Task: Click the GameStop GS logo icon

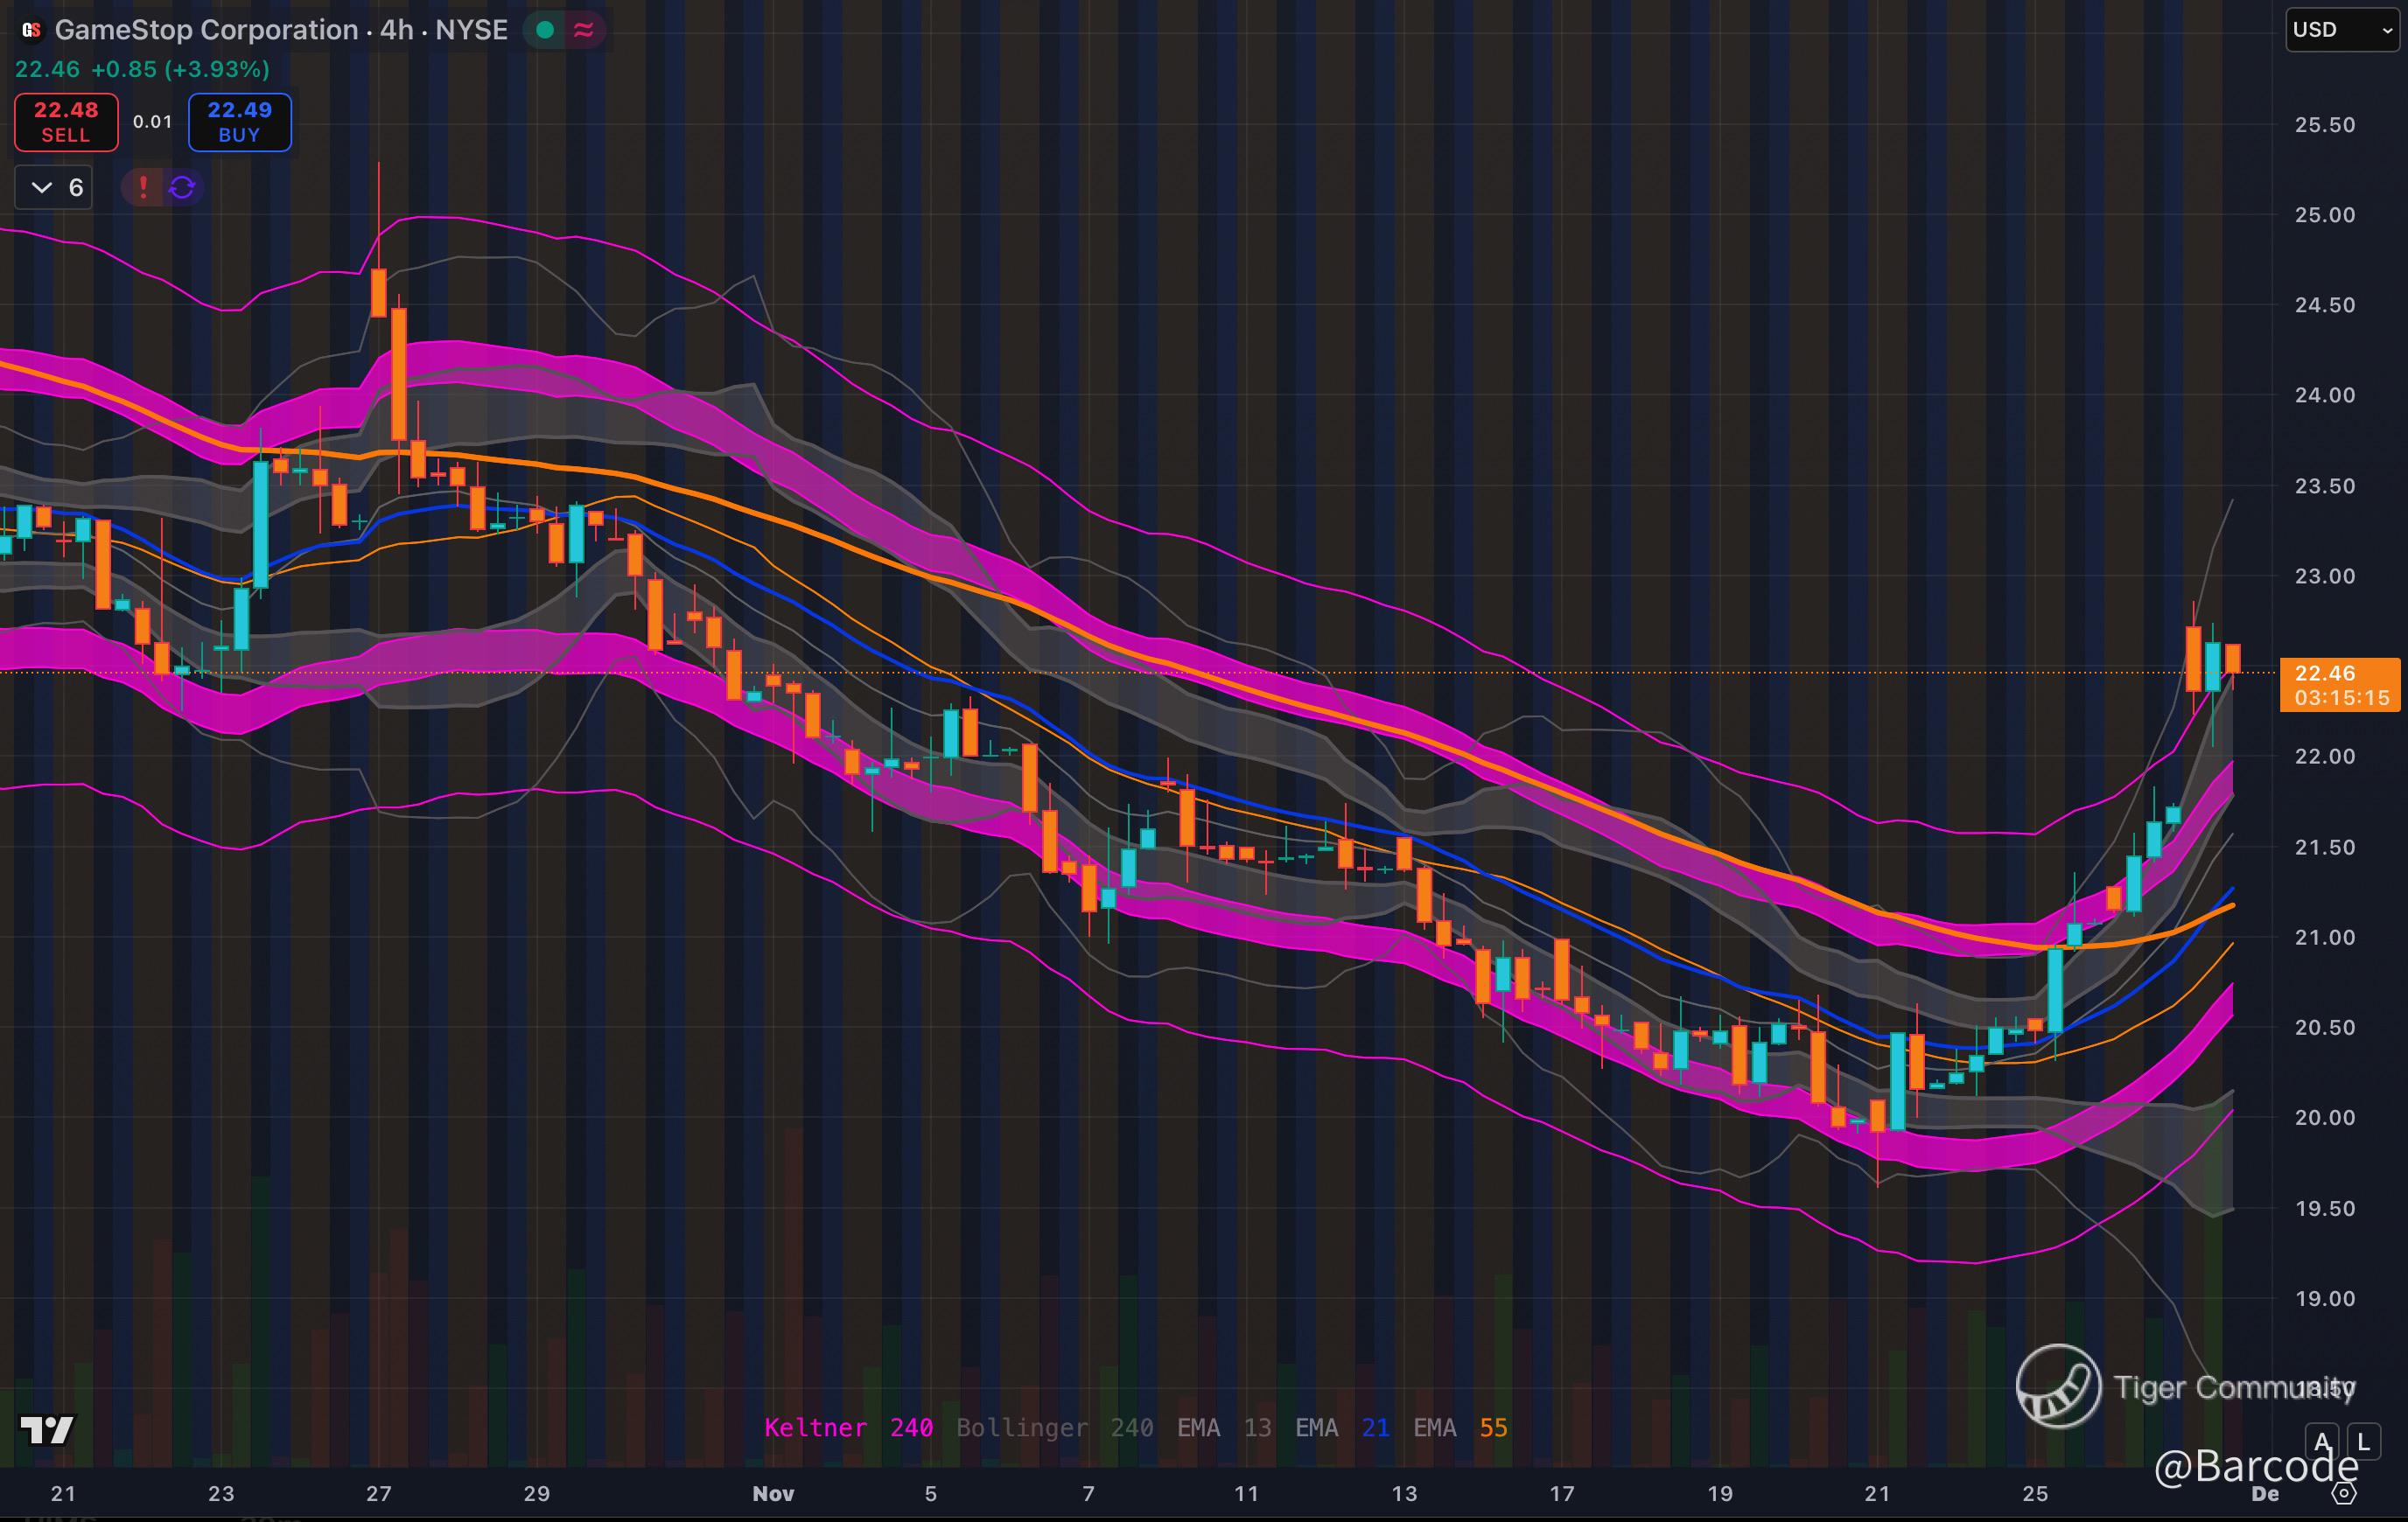Action: tap(32, 30)
